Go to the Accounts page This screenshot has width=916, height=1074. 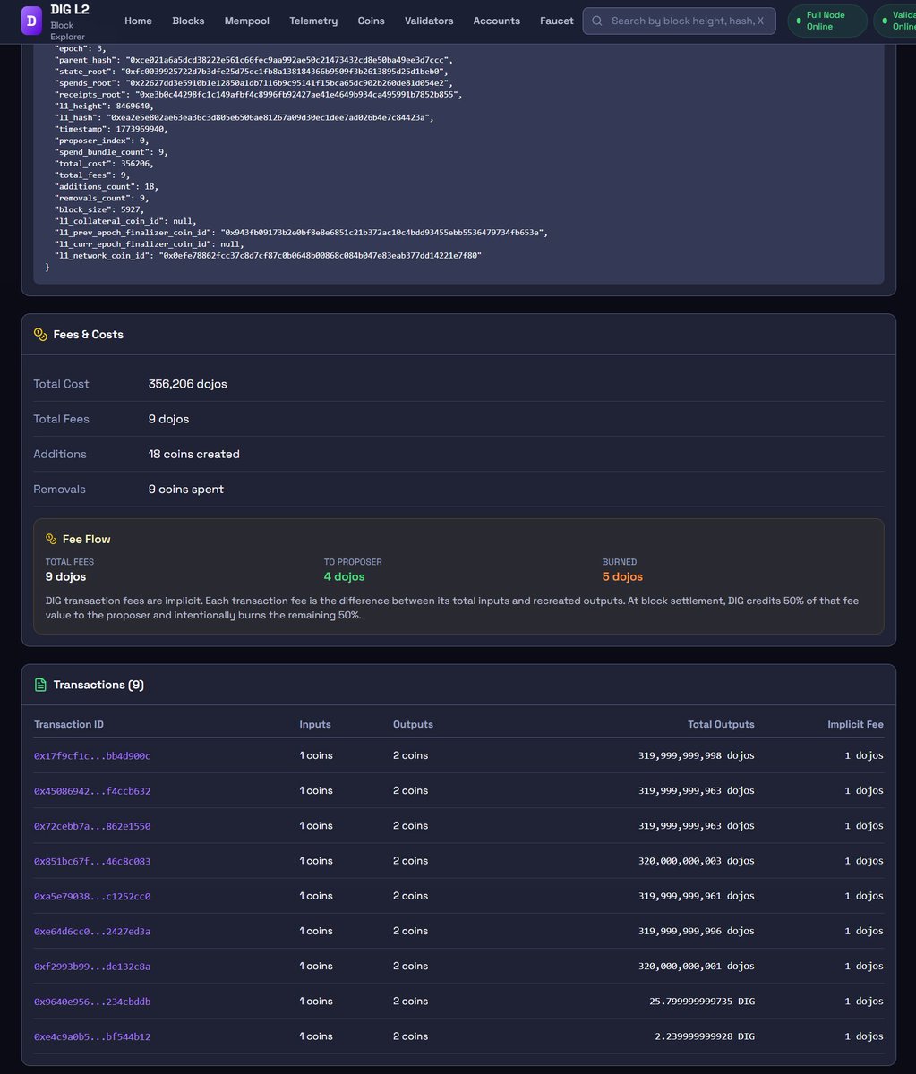(497, 21)
